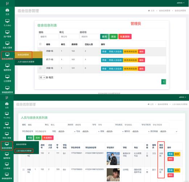Open 用户管理 icon beside 宿舍信息列表 page
The image size is (189, 182).
(x=7, y=32)
